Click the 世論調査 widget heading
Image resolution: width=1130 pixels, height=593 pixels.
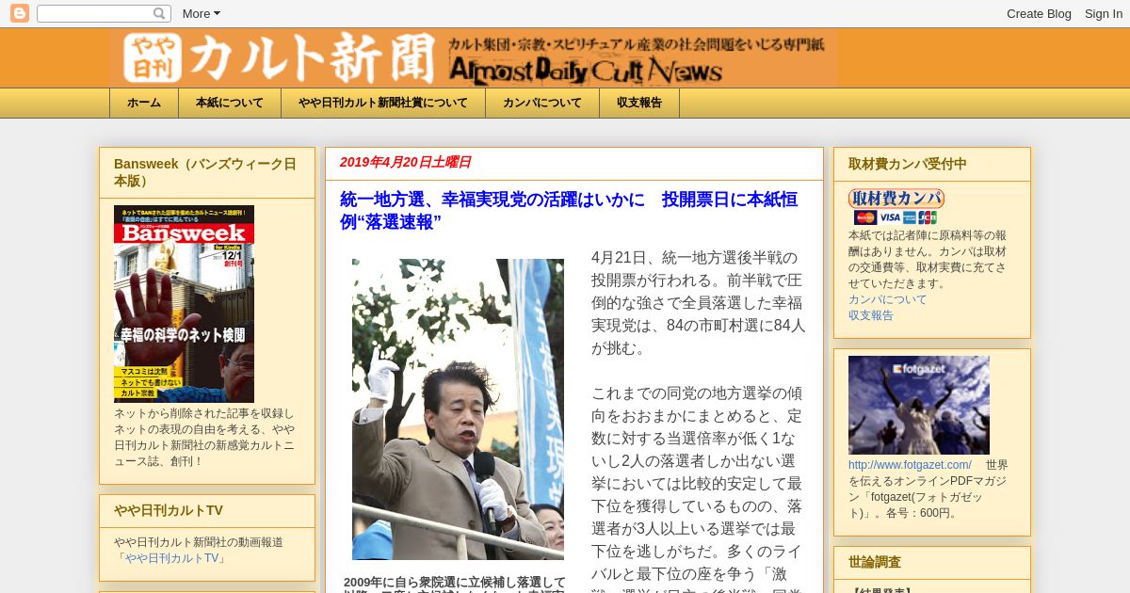(875, 562)
